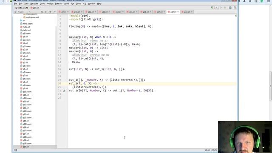Image resolution: width=272 pixels, height=153 pixels.
Task: Select p10.erl in project tree
Action: coord(25,95)
